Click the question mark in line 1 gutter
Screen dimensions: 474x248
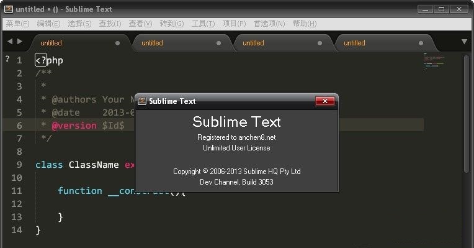point(7,59)
